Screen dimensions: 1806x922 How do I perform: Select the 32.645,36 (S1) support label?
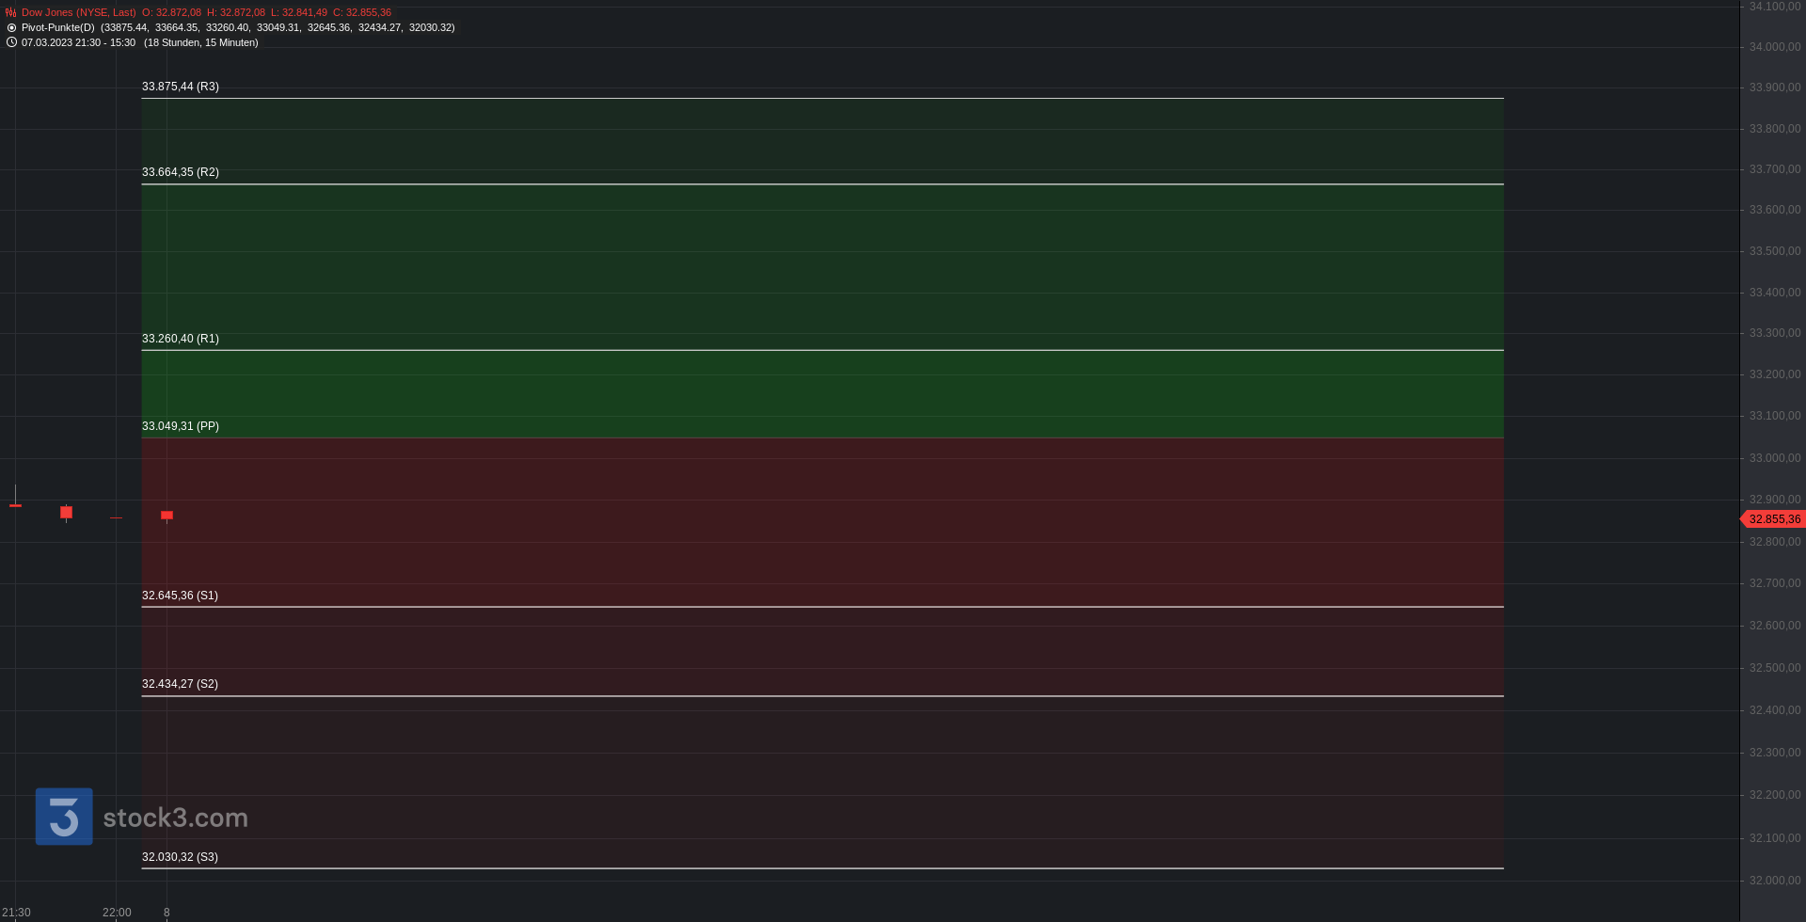(180, 596)
